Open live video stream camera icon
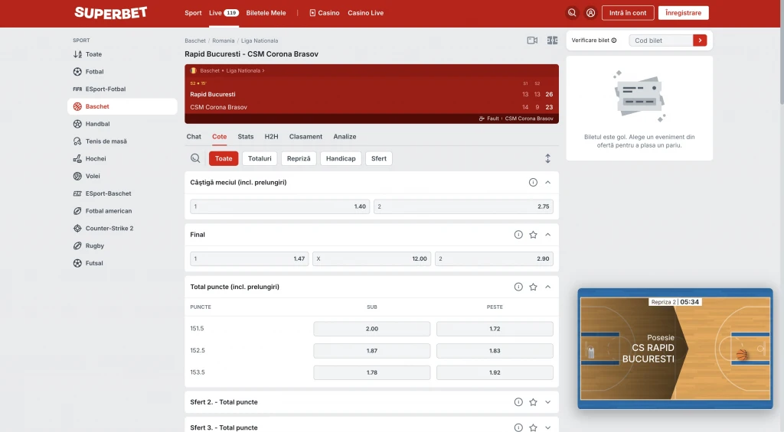The image size is (784, 432). coord(532,41)
